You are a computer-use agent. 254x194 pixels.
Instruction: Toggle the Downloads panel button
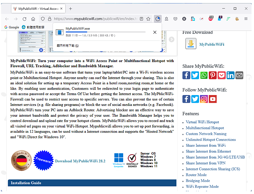pyautogui.click(x=158, y=19)
